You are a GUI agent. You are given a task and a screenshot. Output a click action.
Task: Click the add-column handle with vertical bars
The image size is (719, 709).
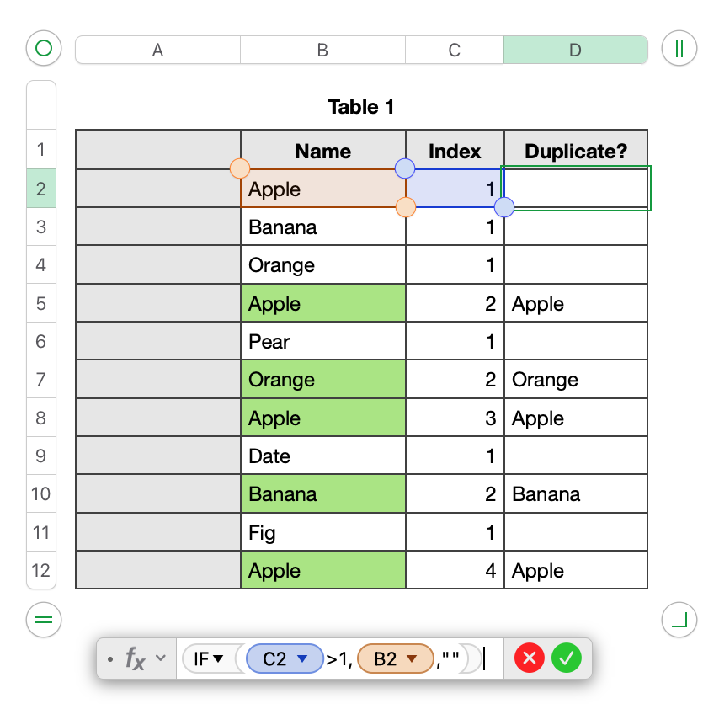(x=679, y=49)
